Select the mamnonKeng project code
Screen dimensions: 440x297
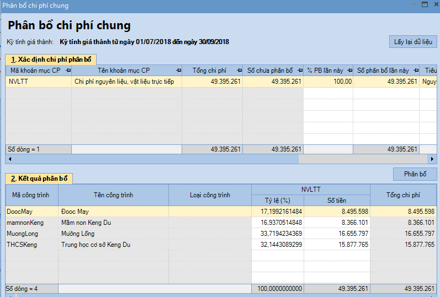[x=31, y=223]
